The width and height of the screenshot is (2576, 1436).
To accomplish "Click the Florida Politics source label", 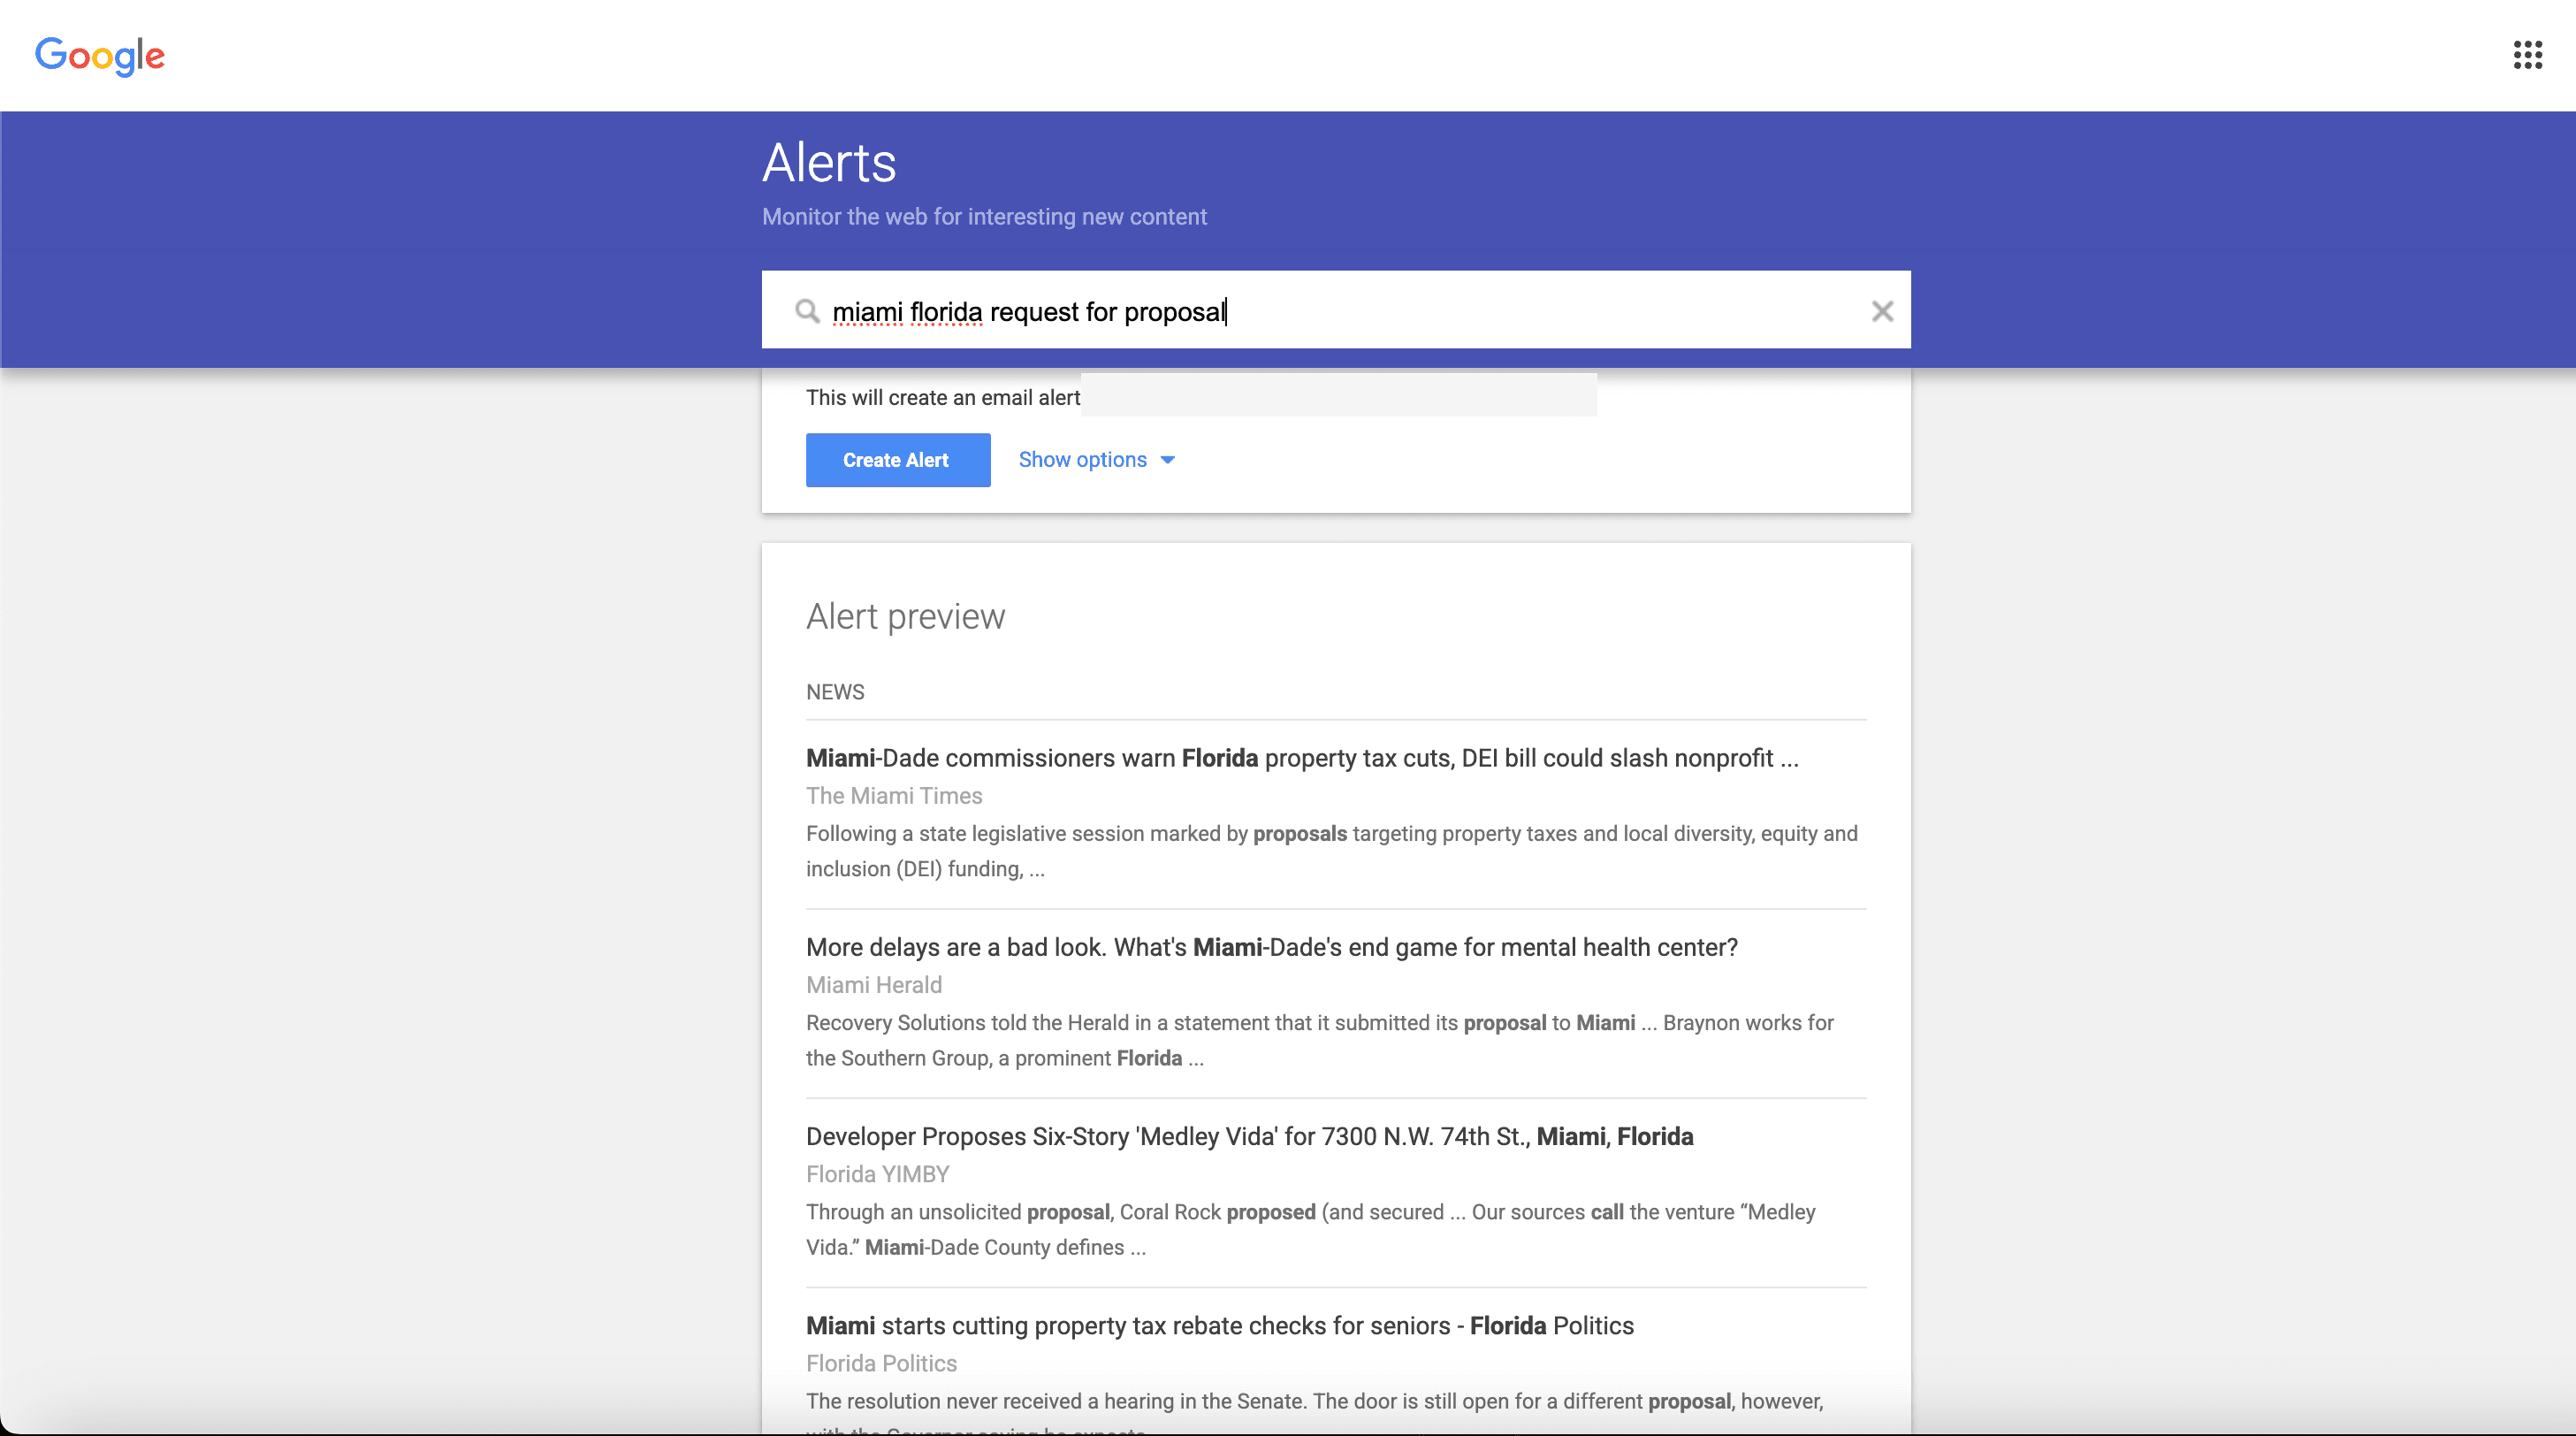I will click(881, 1363).
